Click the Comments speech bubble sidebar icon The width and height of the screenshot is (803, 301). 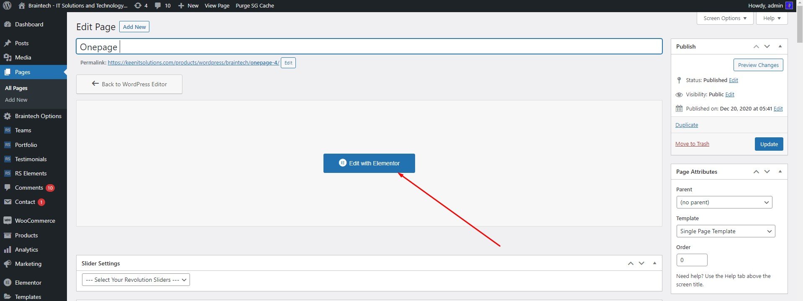(x=8, y=188)
